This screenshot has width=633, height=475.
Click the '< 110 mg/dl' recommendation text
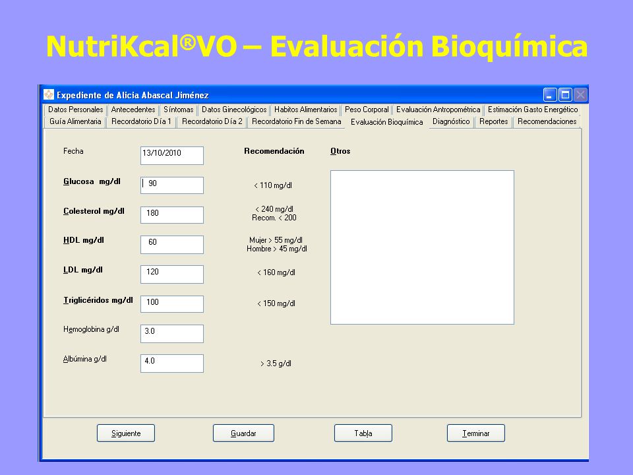(273, 185)
